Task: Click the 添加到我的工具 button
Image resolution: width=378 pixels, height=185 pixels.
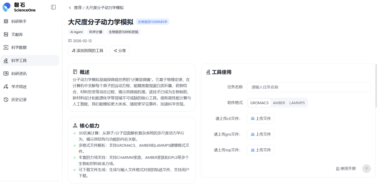Action: coord(87,51)
